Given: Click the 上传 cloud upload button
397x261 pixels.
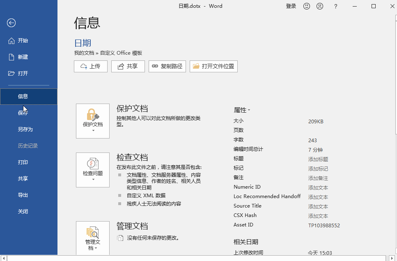Looking at the screenshot, I should point(91,67).
